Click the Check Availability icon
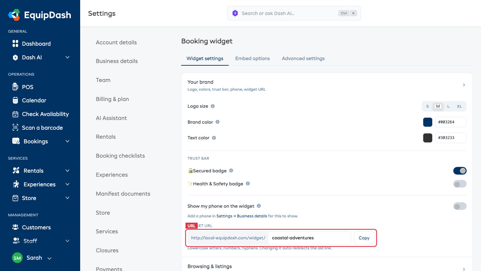481x271 pixels. [15, 114]
